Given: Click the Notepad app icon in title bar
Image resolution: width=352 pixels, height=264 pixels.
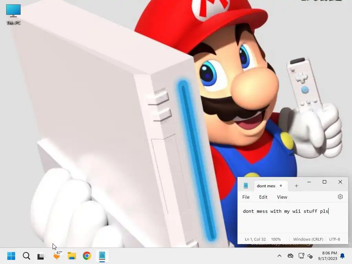Looking at the screenshot, I should (x=245, y=186).
